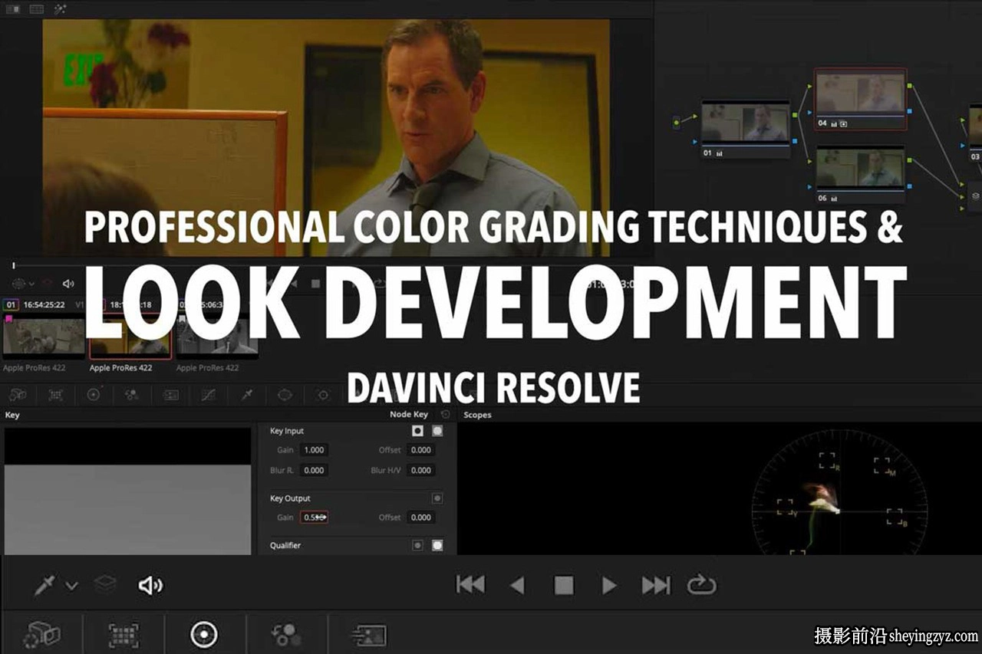Click the Node Key label
The image size is (982, 654).
[409, 415]
